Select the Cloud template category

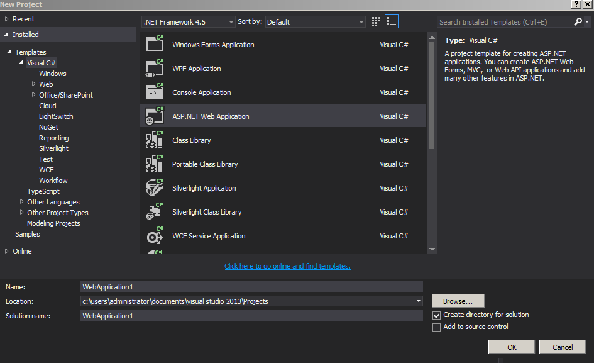coord(48,106)
